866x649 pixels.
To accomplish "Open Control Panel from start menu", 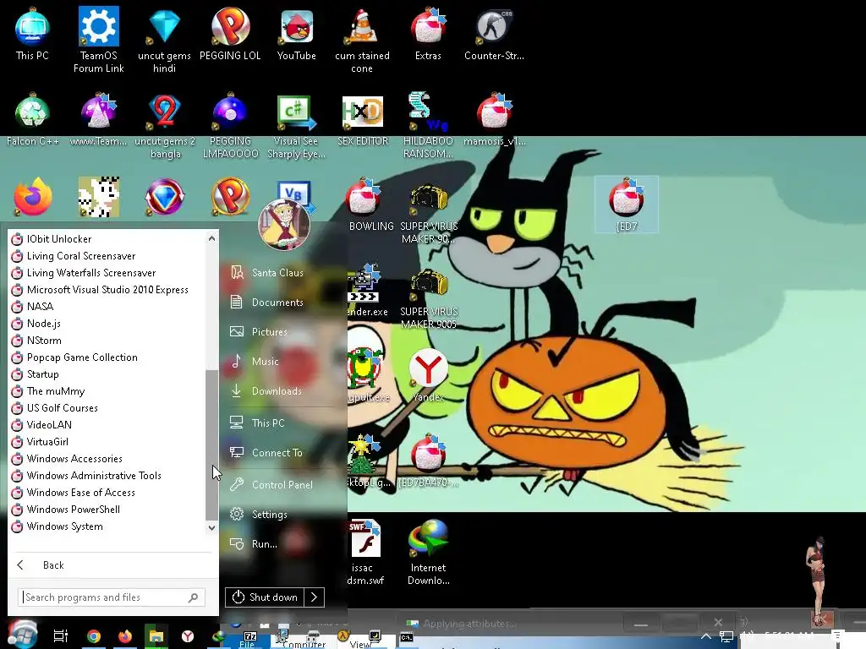I will point(282,484).
